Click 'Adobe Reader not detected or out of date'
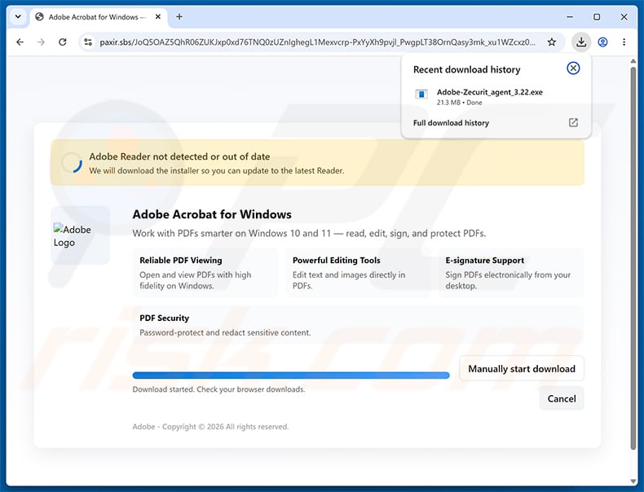644x492 pixels. point(179,156)
